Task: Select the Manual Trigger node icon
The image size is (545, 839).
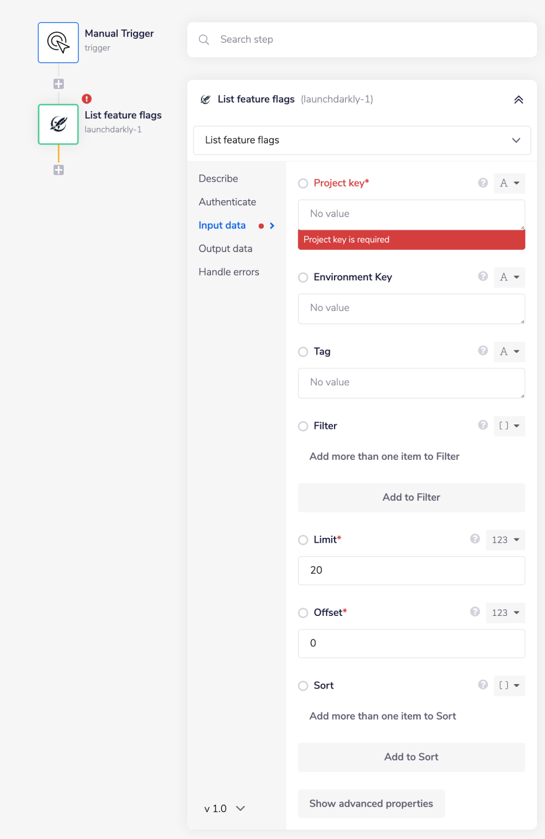Action: pyautogui.click(x=58, y=42)
